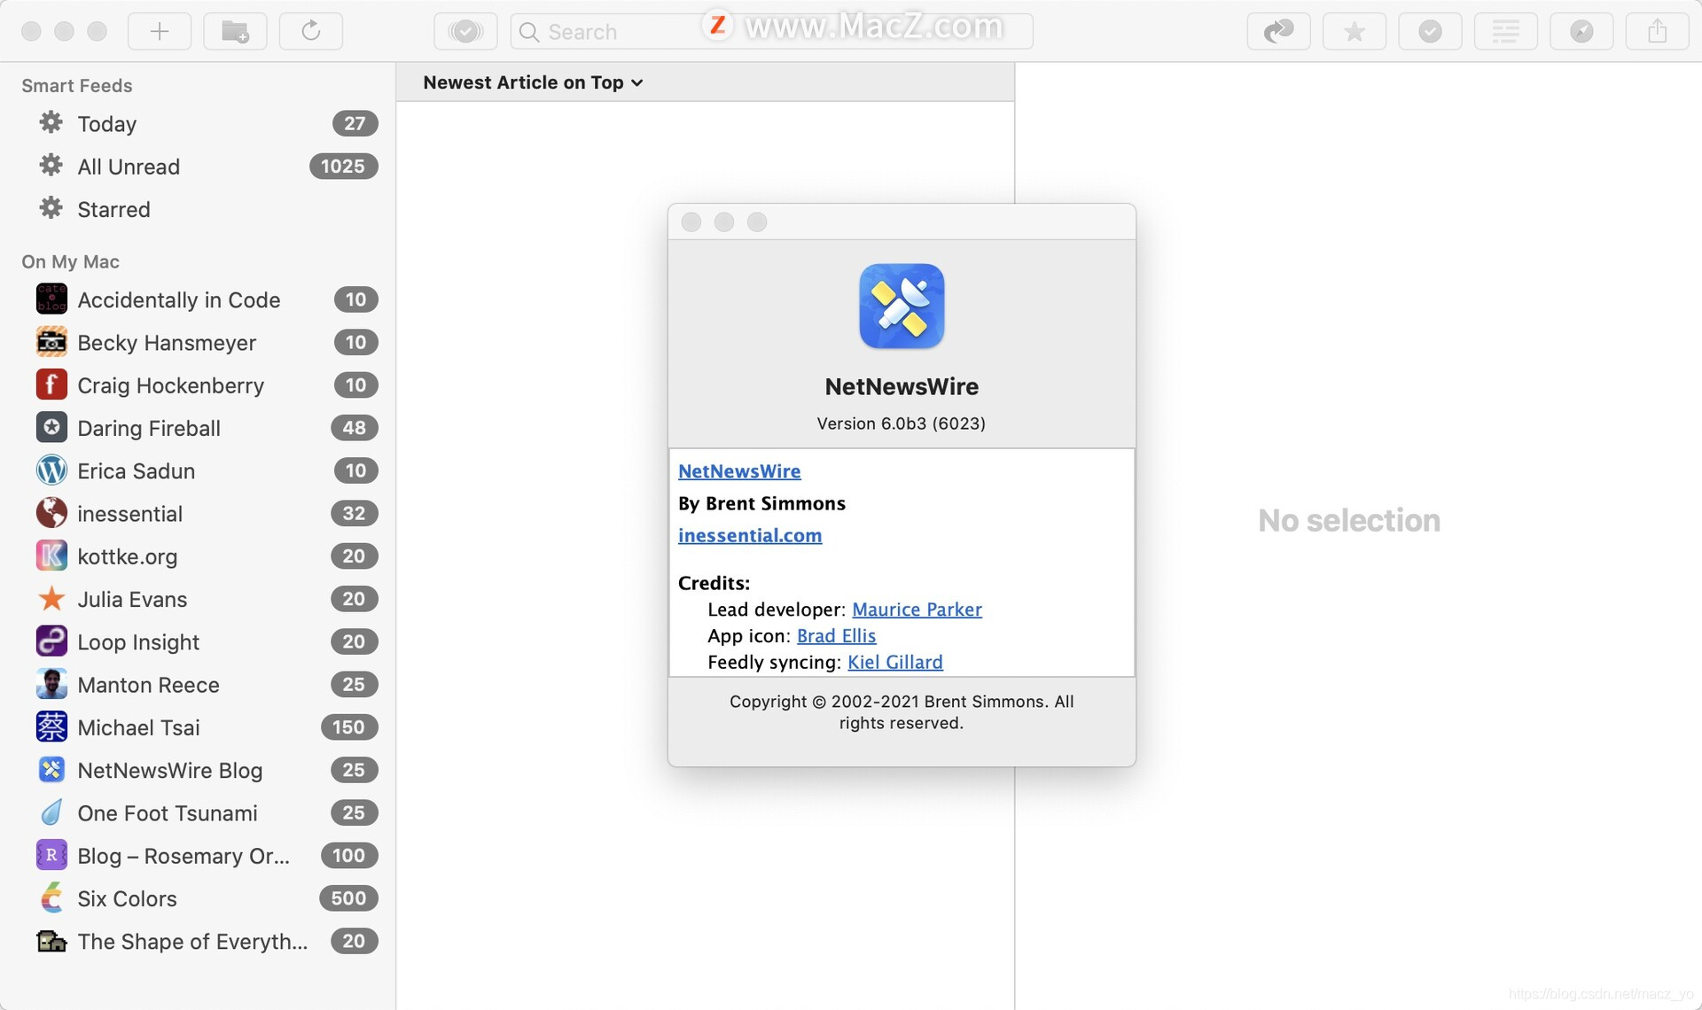Click Erica Sadun's WordPress icon
This screenshot has height=1010, width=1702.
pyautogui.click(x=51, y=470)
